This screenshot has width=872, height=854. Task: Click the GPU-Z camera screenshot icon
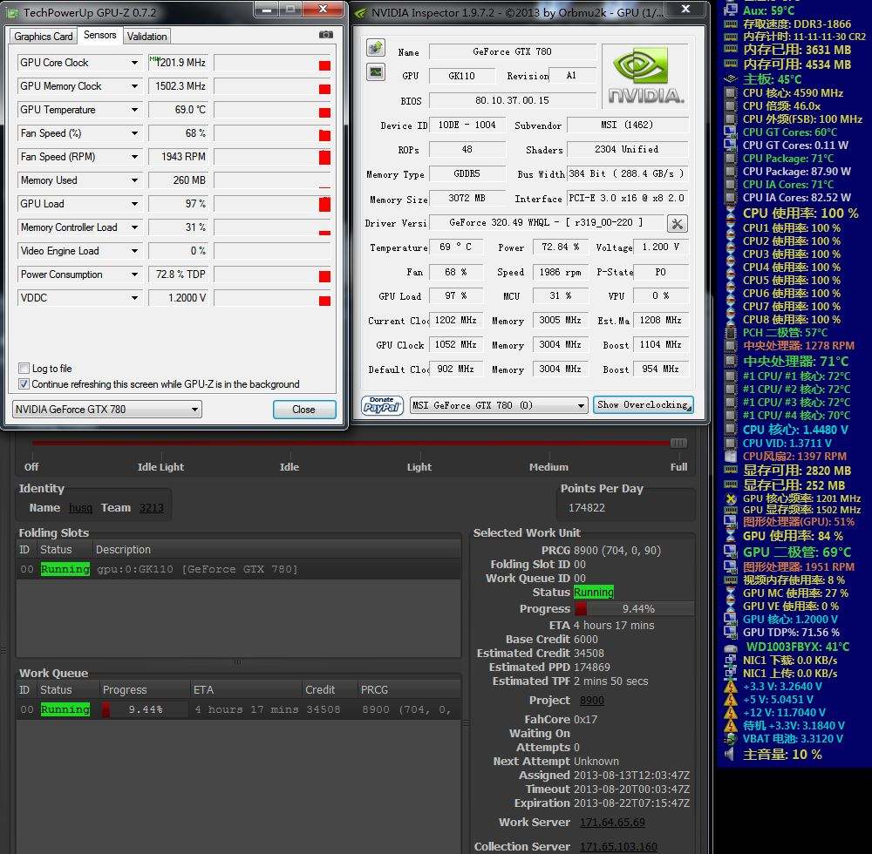pyautogui.click(x=326, y=35)
